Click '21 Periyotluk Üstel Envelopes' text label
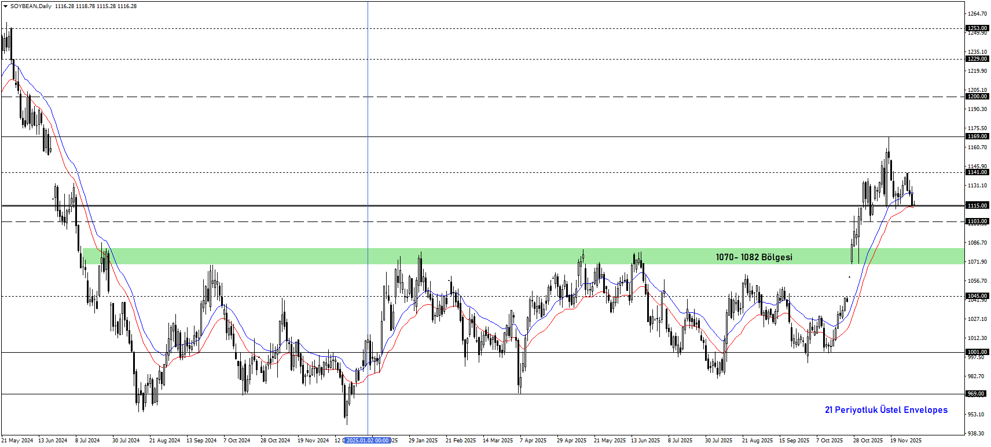 (x=886, y=410)
